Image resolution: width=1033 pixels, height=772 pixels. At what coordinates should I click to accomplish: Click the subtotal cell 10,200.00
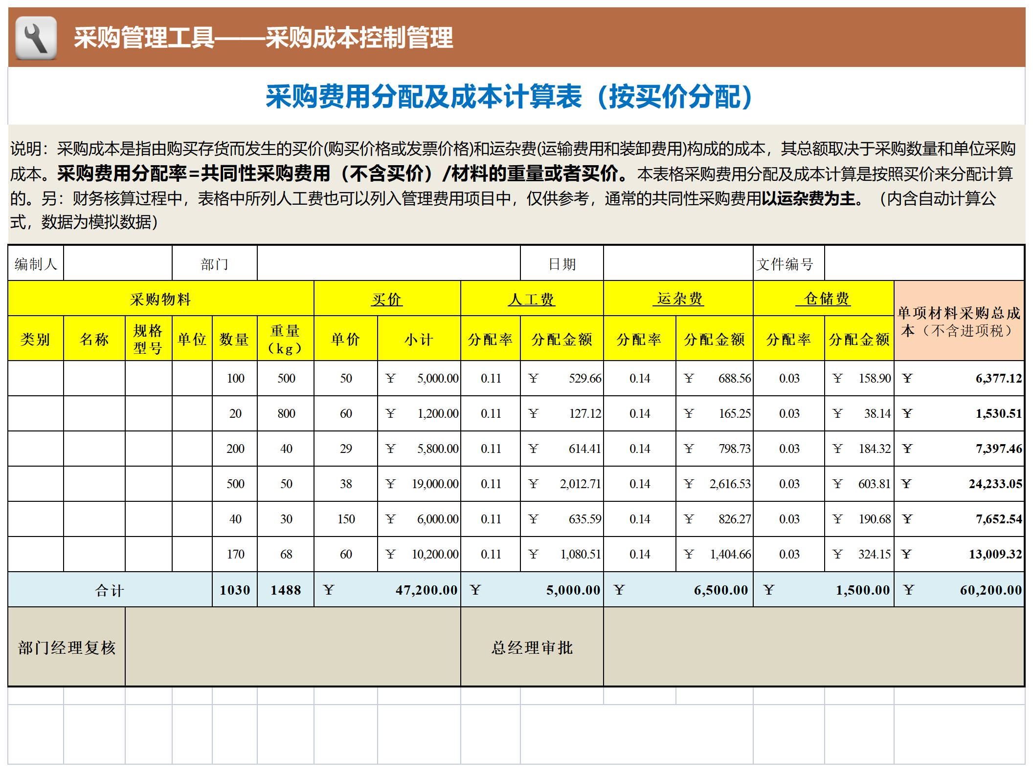coord(419,554)
